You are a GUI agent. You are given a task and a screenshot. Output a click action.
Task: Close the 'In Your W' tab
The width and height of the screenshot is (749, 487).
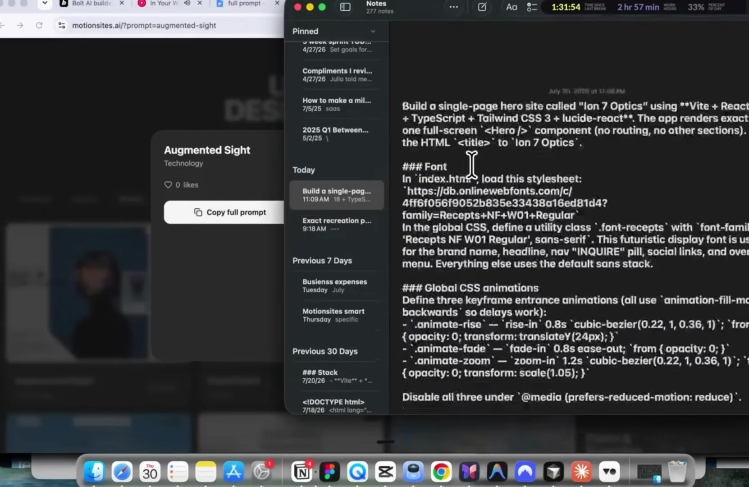pos(200,3)
